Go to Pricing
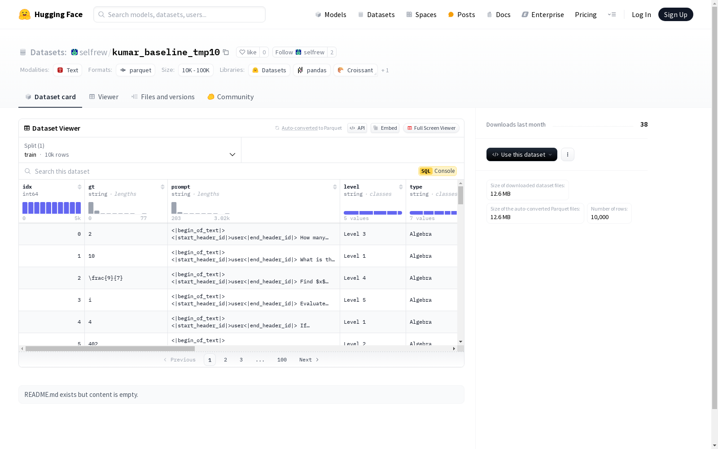Image resolution: width=718 pixels, height=449 pixels. (x=586, y=14)
